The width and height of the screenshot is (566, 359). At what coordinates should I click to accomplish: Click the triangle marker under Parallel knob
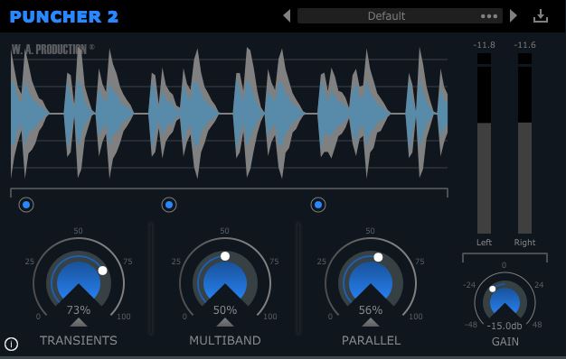tap(371, 322)
